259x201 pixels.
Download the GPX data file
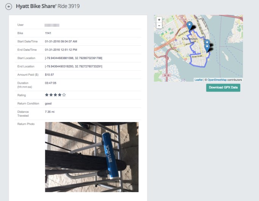click(223, 88)
